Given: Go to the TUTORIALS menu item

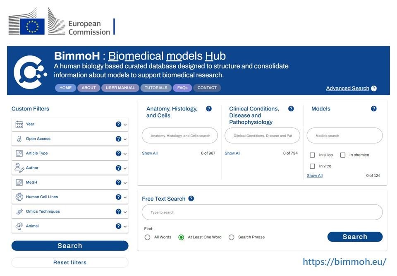Looking at the screenshot, I should click(156, 88).
